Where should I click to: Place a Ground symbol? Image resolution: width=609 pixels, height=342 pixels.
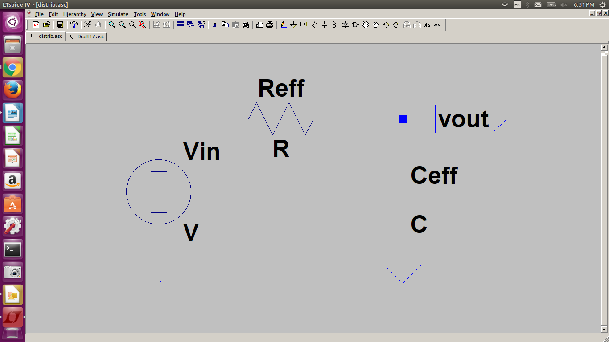[293, 25]
